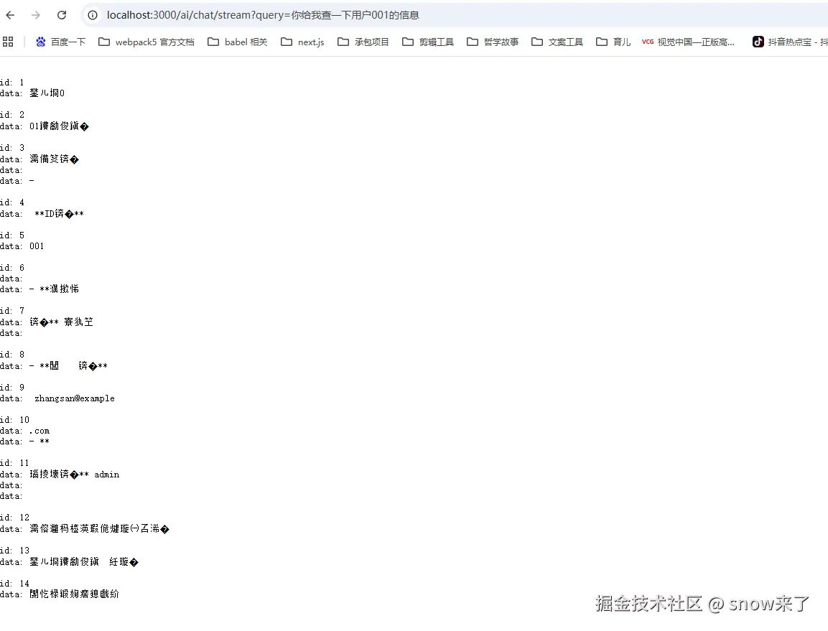The width and height of the screenshot is (828, 631).
Task: Open the 育儿 bookmark folder
Action: click(613, 42)
